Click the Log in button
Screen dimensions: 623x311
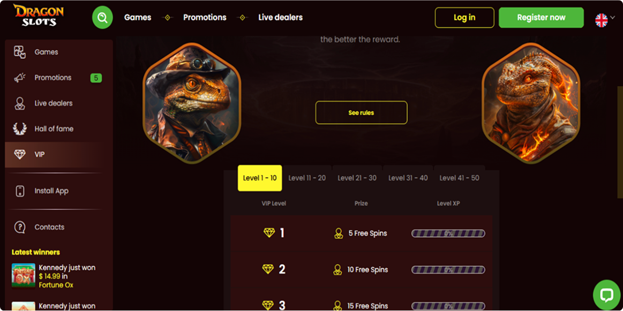[x=464, y=18]
